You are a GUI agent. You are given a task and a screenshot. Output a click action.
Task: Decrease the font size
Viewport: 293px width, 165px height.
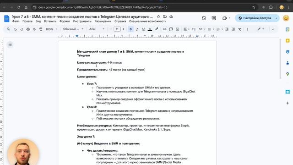click(x=111, y=29)
